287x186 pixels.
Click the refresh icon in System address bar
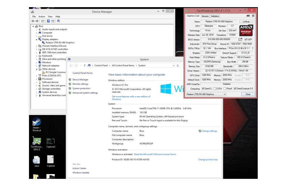pos(178,66)
